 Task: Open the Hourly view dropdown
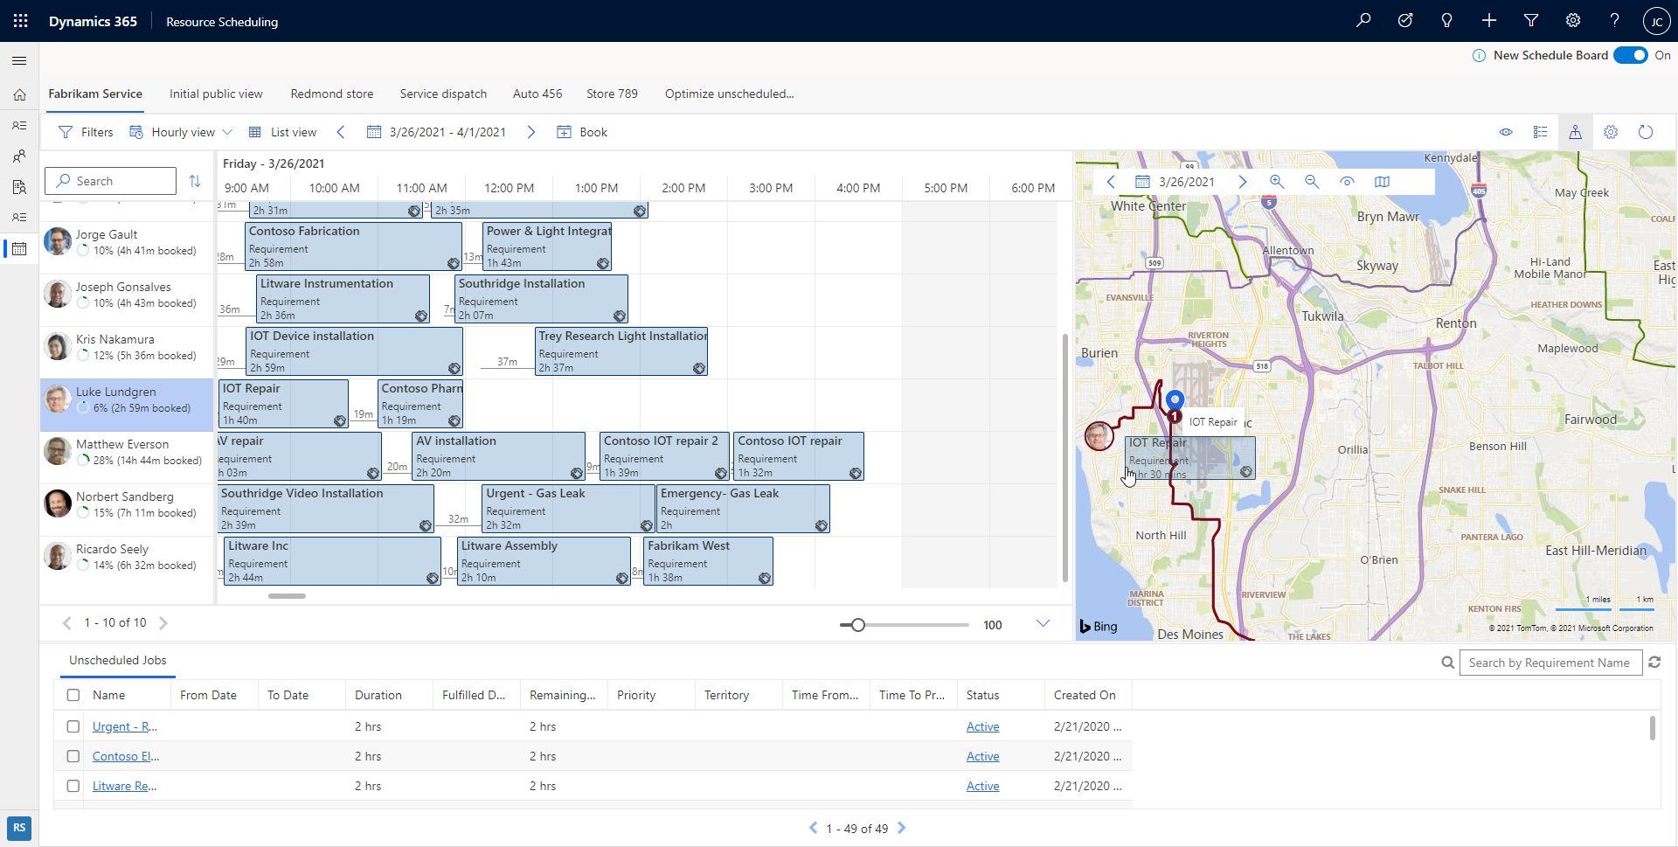pos(227,132)
